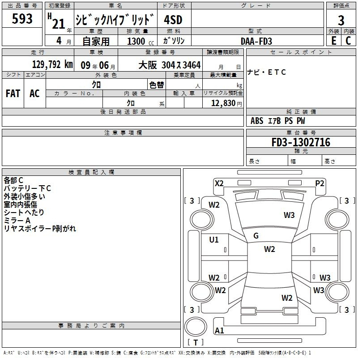Select the overall evaluation score 3
This screenshot has height=358, width=358.
[341, 20]
